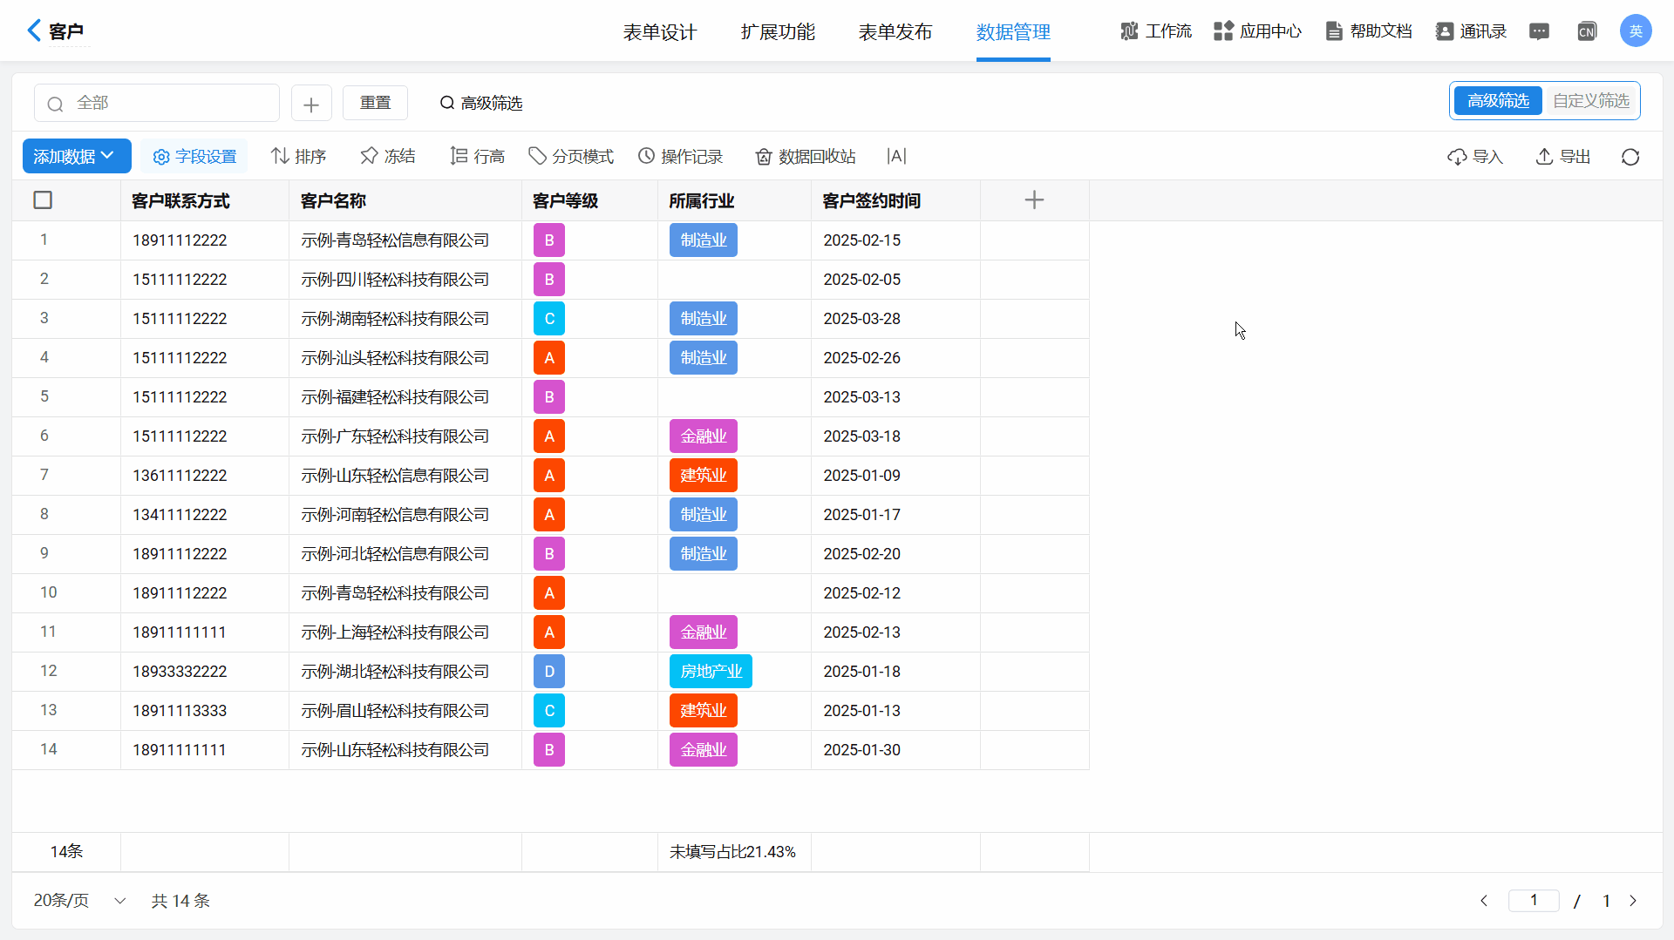
Task: Click date 2025-03-28 cell
Action: pyautogui.click(x=895, y=319)
